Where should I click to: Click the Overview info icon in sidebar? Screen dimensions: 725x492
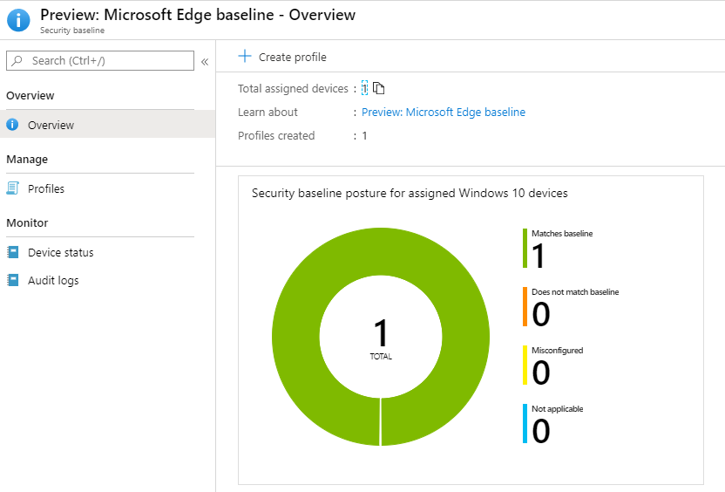[12, 124]
